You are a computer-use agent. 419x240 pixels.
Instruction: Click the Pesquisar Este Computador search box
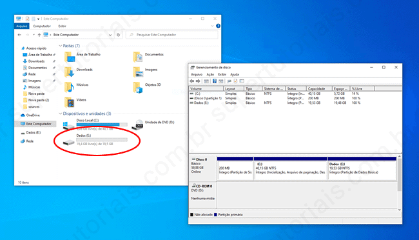coord(172,35)
